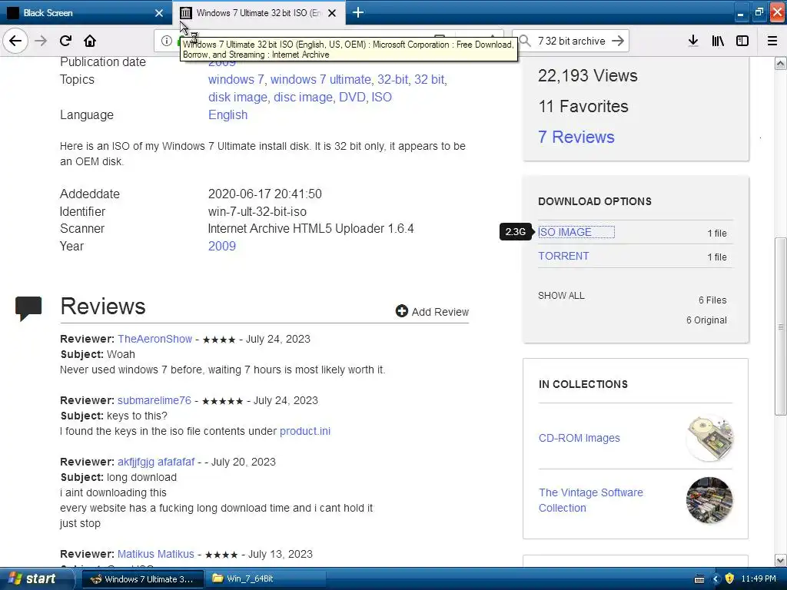Screen dimensions: 787x590
Task: Open the Year 2009 link
Action: coord(222,246)
